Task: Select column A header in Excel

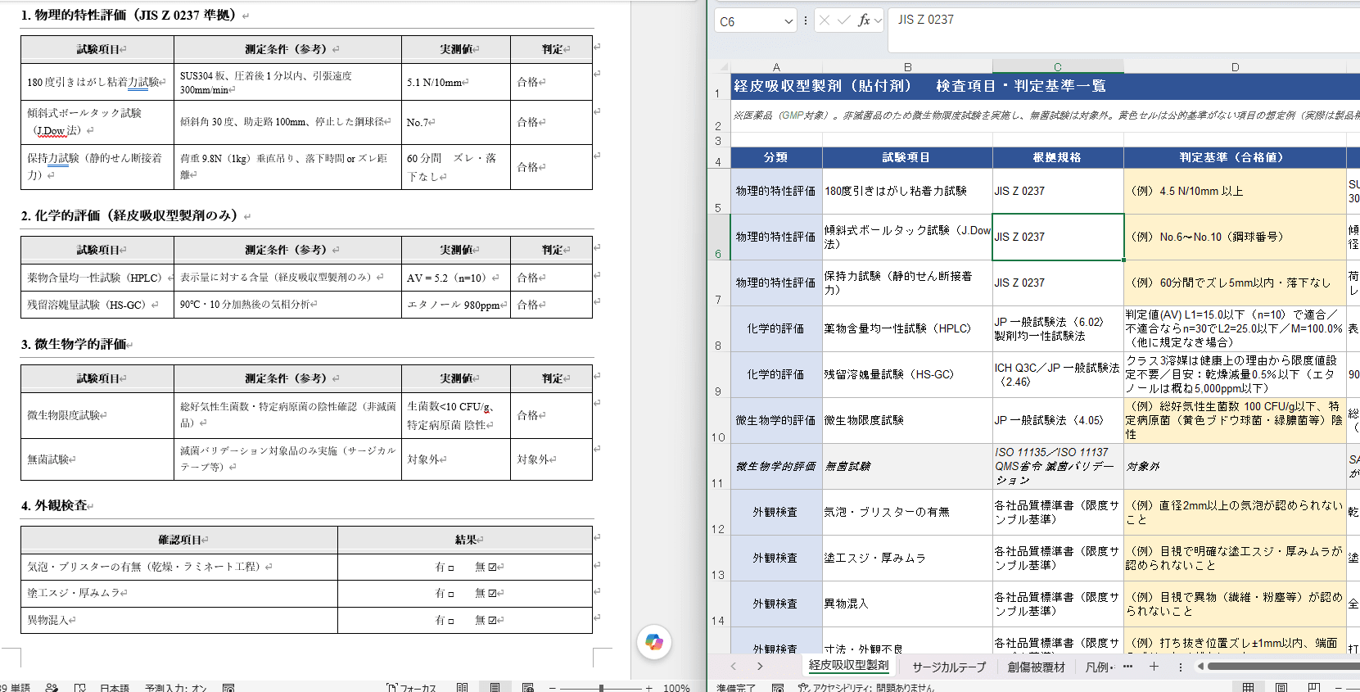Action: (x=776, y=67)
